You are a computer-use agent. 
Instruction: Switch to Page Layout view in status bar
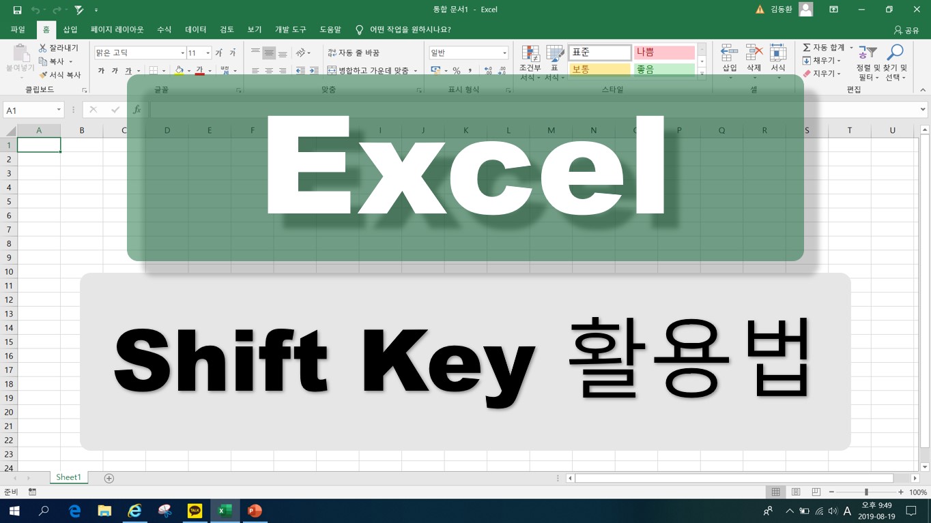coord(795,492)
